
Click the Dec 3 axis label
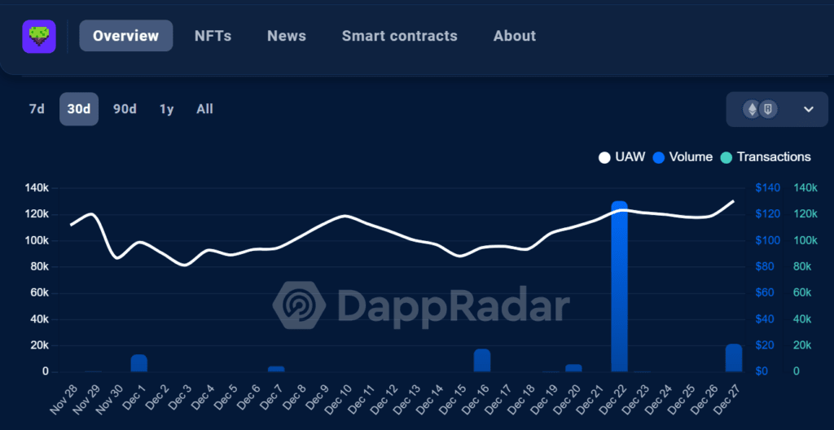click(x=180, y=400)
